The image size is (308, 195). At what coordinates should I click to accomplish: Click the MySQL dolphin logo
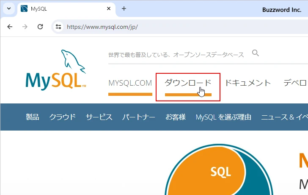point(55,70)
